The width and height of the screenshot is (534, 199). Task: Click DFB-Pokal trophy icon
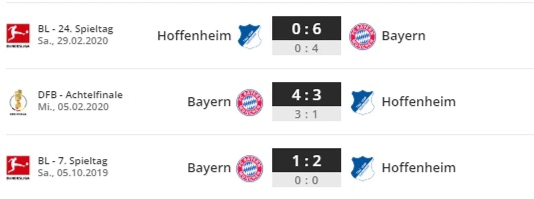[18, 102]
